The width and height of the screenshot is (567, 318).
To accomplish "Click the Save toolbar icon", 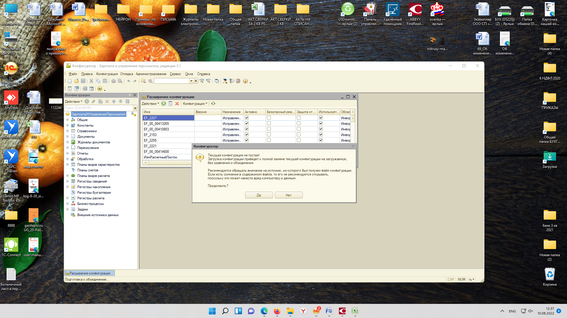I will click(83, 81).
